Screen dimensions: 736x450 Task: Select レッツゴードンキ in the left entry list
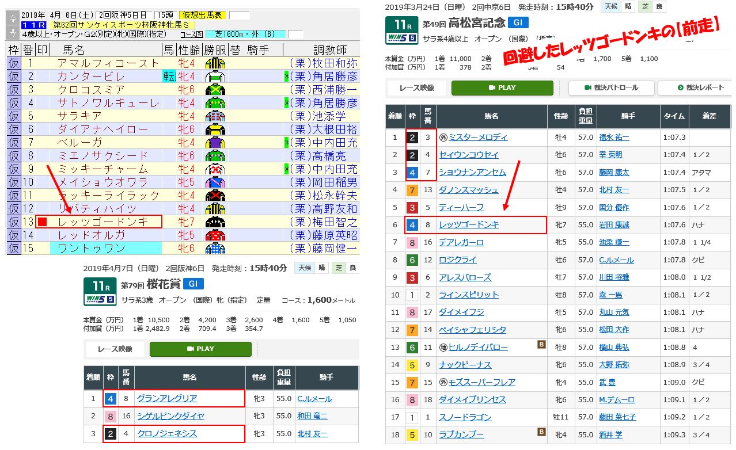(103, 222)
